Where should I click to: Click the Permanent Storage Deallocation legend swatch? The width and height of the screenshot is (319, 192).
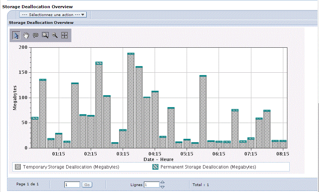click(x=155, y=167)
